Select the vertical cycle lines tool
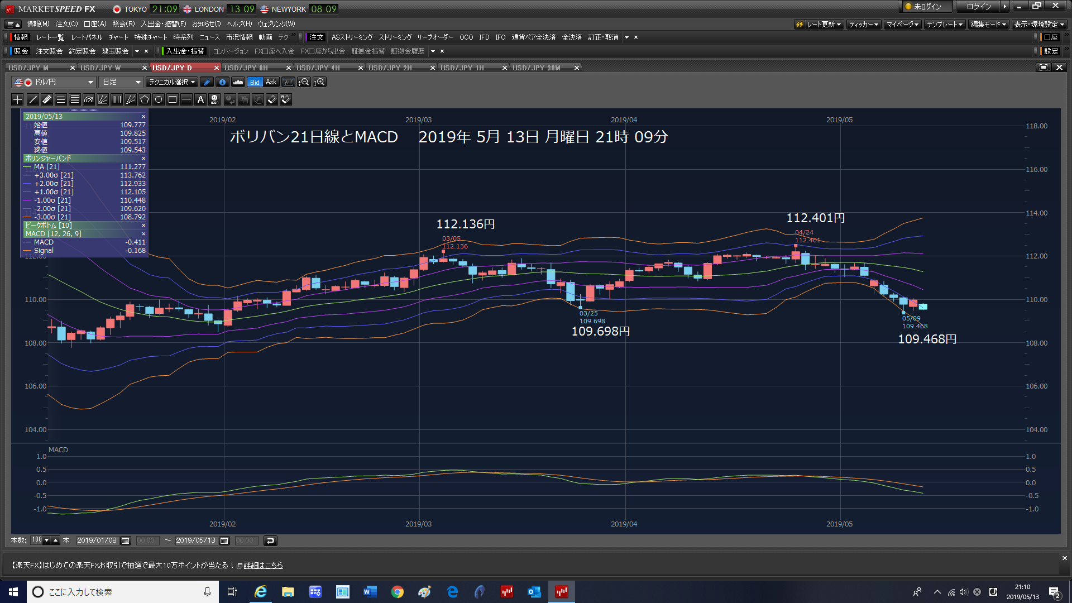1072x603 pixels. point(117,100)
